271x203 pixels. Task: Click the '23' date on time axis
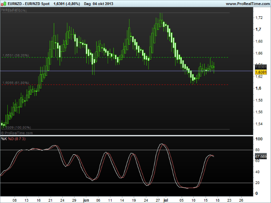pos(229,200)
